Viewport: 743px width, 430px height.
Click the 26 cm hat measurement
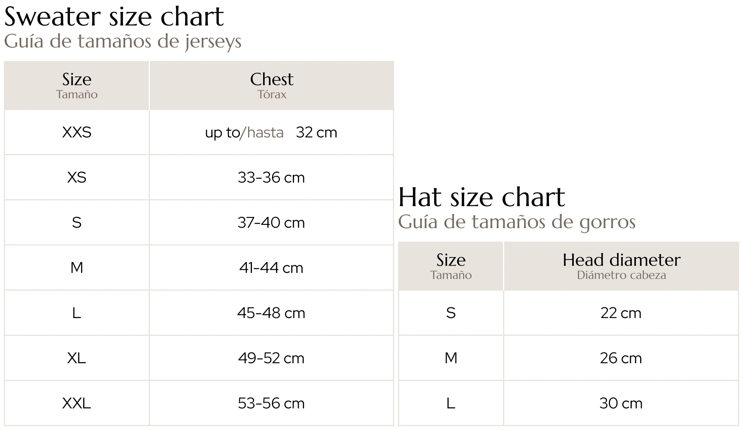[x=621, y=358]
